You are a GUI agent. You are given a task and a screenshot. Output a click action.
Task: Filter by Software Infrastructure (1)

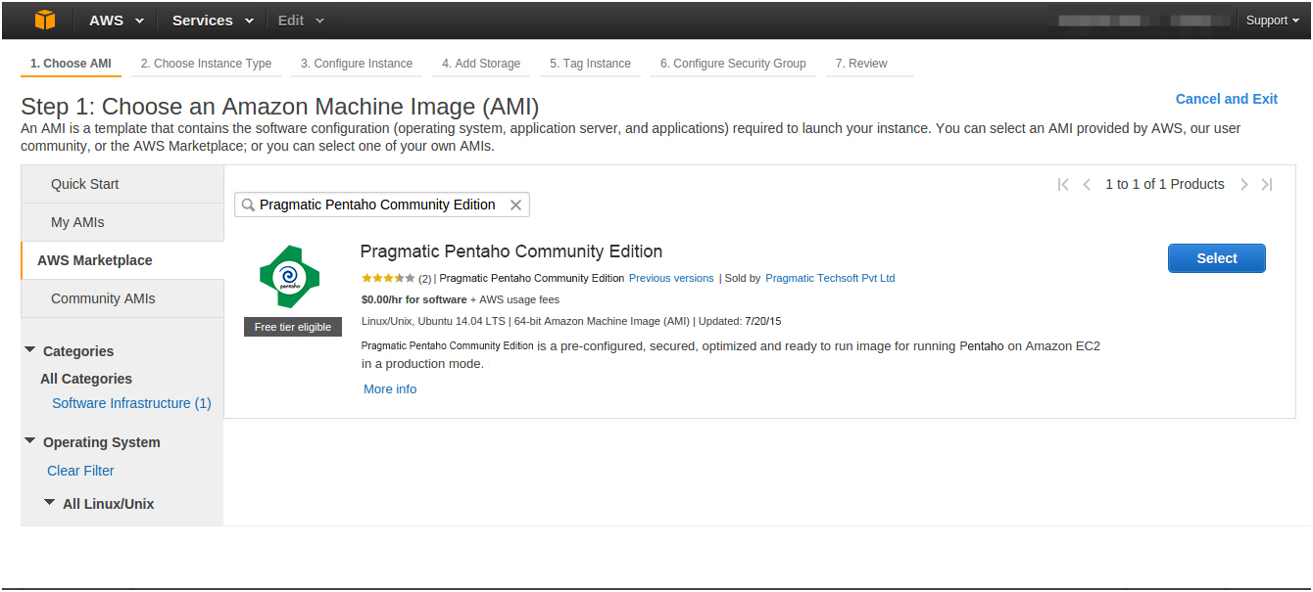click(x=131, y=403)
